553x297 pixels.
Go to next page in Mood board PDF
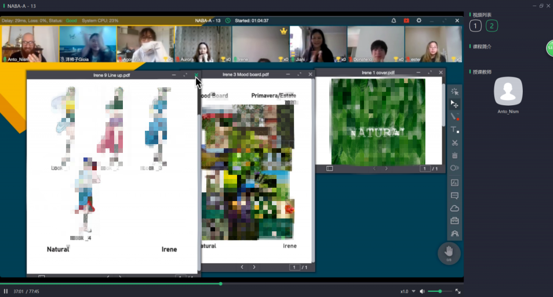[x=254, y=267]
